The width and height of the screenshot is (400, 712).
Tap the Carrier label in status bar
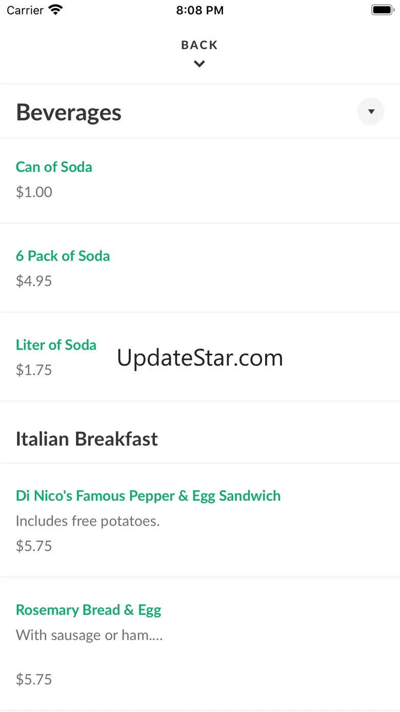coord(25,10)
